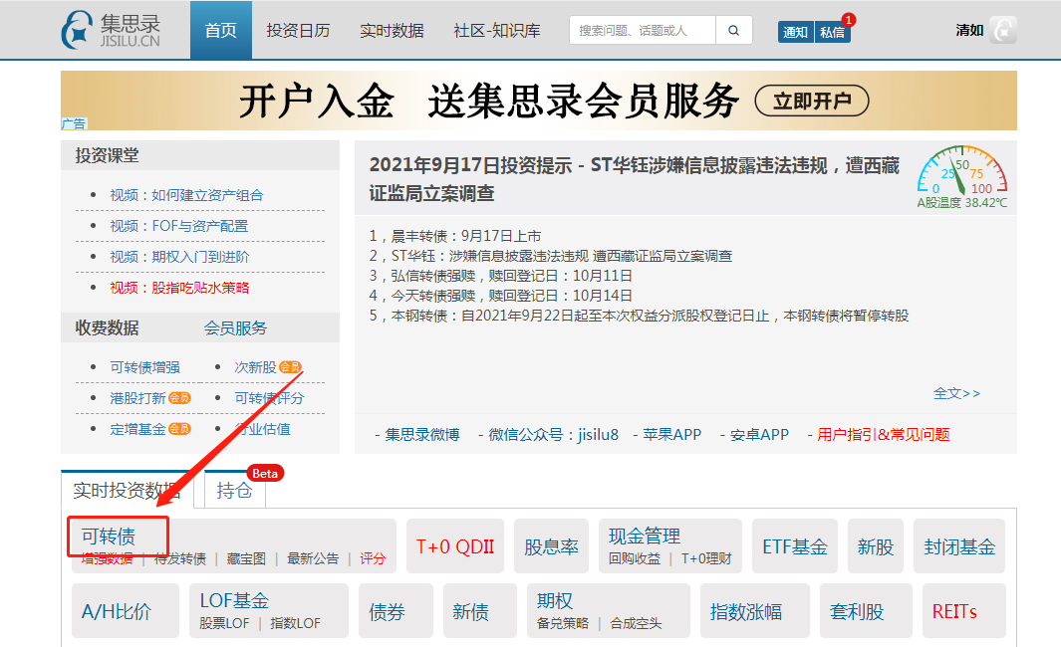This screenshot has height=647, width=1061.
Task: Open 投资日历 in the top navigation
Action: coord(298,30)
